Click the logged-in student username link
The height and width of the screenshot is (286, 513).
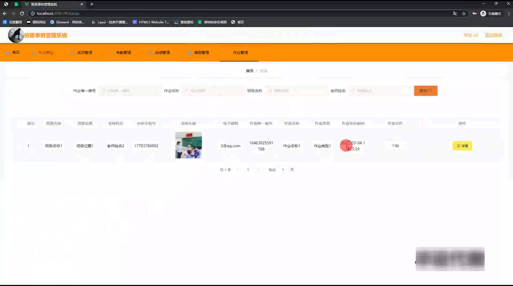point(471,35)
